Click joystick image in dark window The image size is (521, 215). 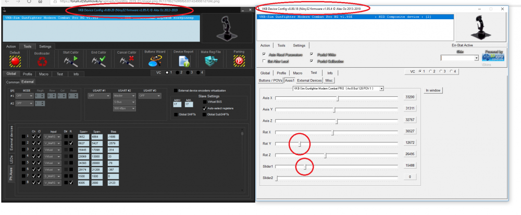pyautogui.click(x=228, y=28)
